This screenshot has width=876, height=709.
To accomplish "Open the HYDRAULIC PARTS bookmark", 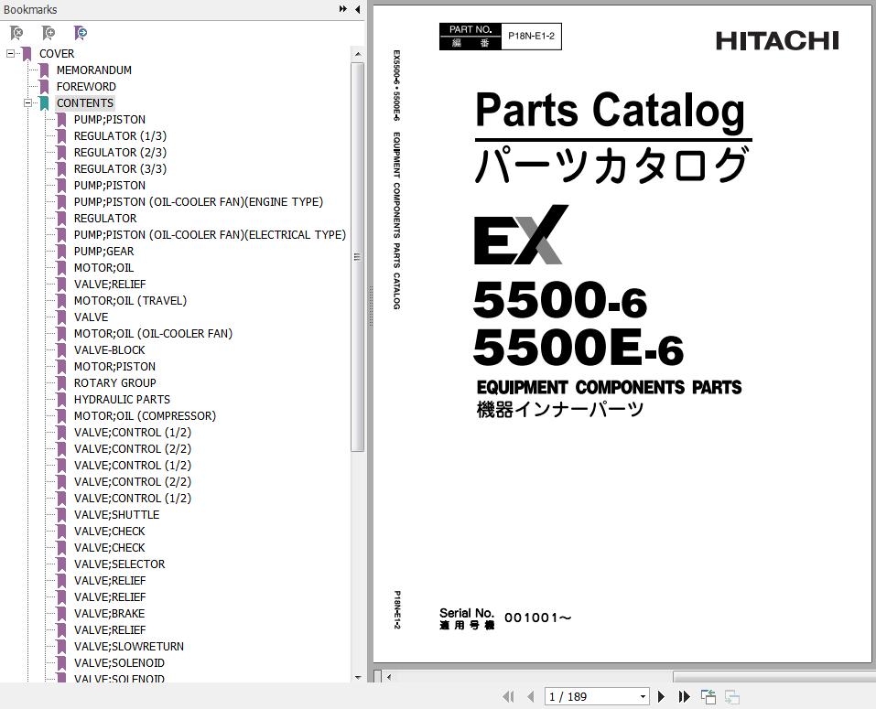I will pyautogui.click(x=122, y=399).
